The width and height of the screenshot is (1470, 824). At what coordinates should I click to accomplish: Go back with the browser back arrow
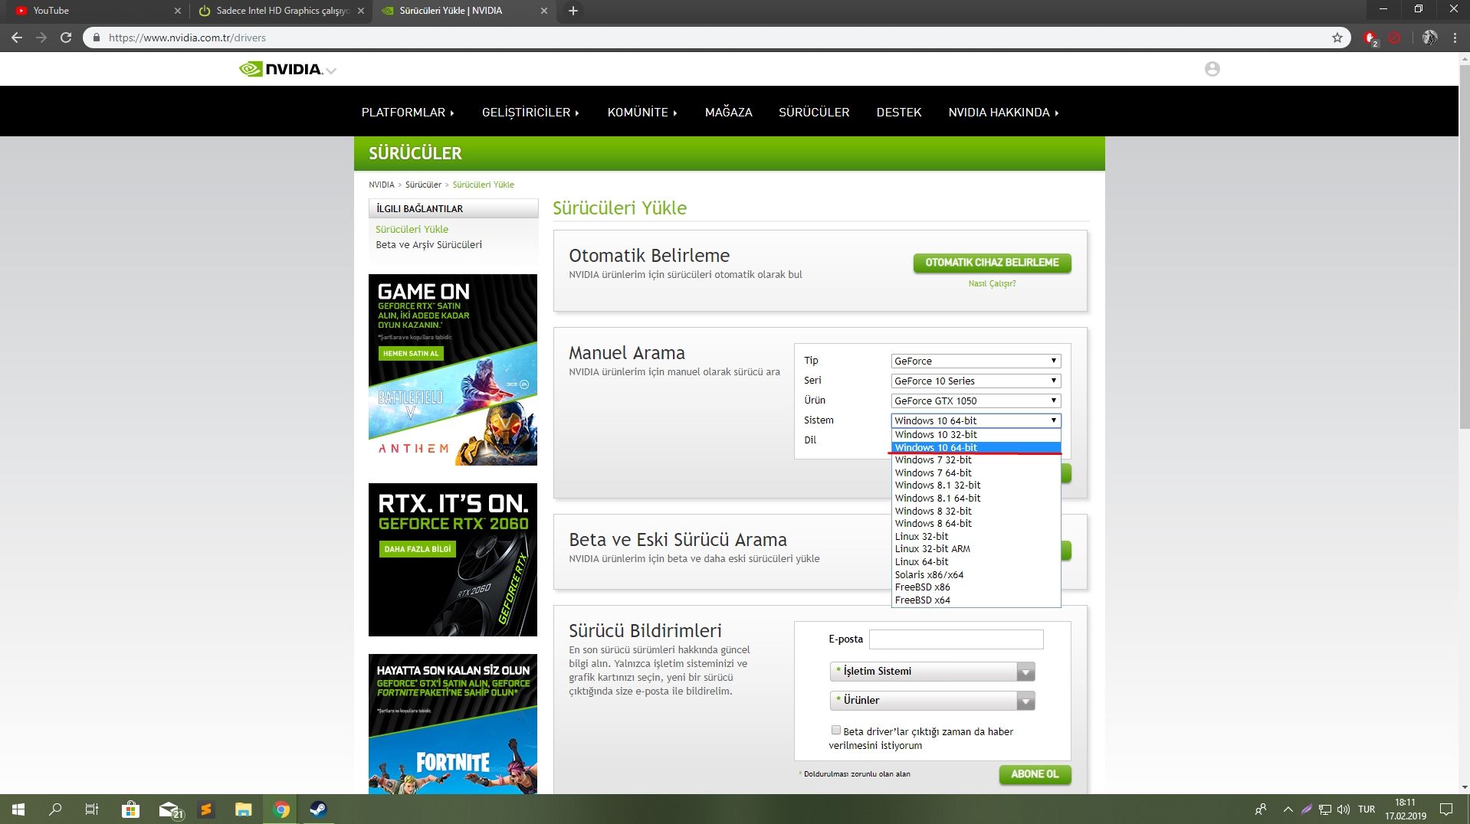click(17, 38)
